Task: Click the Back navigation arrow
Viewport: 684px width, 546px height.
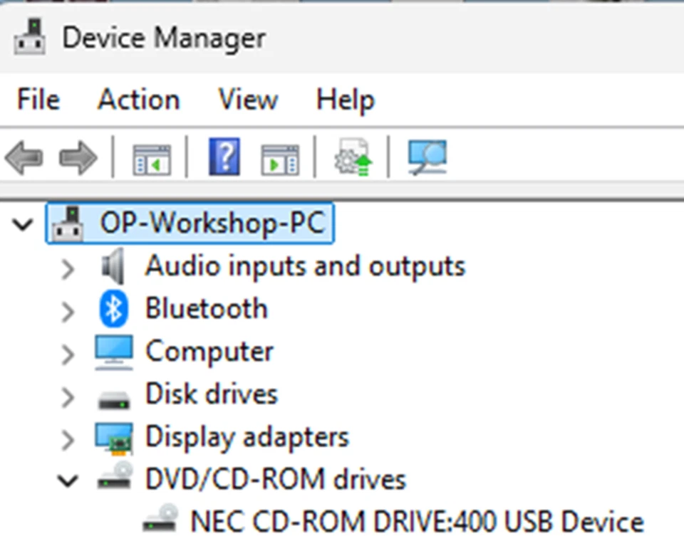Action: 24,157
